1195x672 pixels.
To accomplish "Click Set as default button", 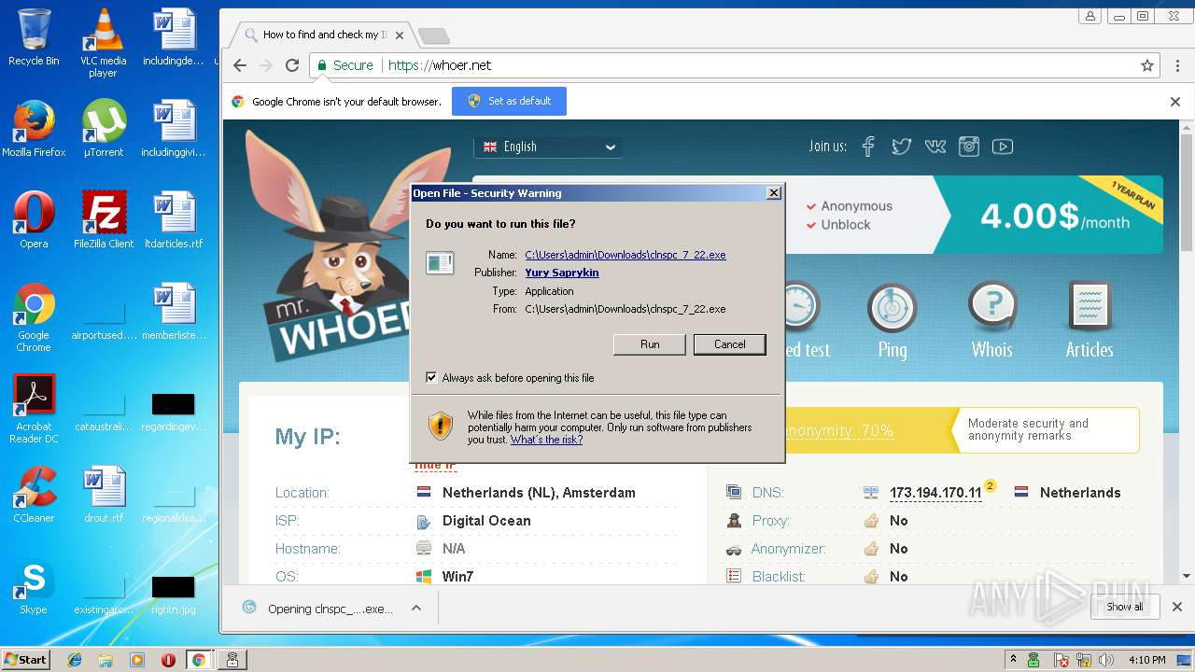I will tap(509, 101).
